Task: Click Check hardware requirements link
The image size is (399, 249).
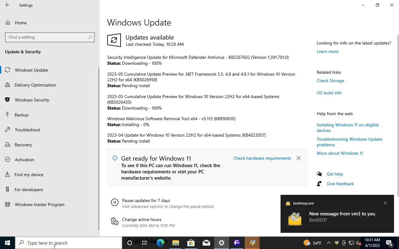Action: point(262,158)
